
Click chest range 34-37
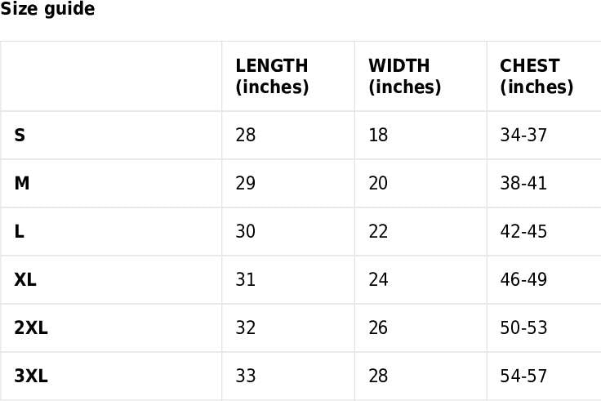click(x=523, y=135)
